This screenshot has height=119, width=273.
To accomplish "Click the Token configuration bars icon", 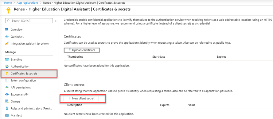I will tap(7, 81).
